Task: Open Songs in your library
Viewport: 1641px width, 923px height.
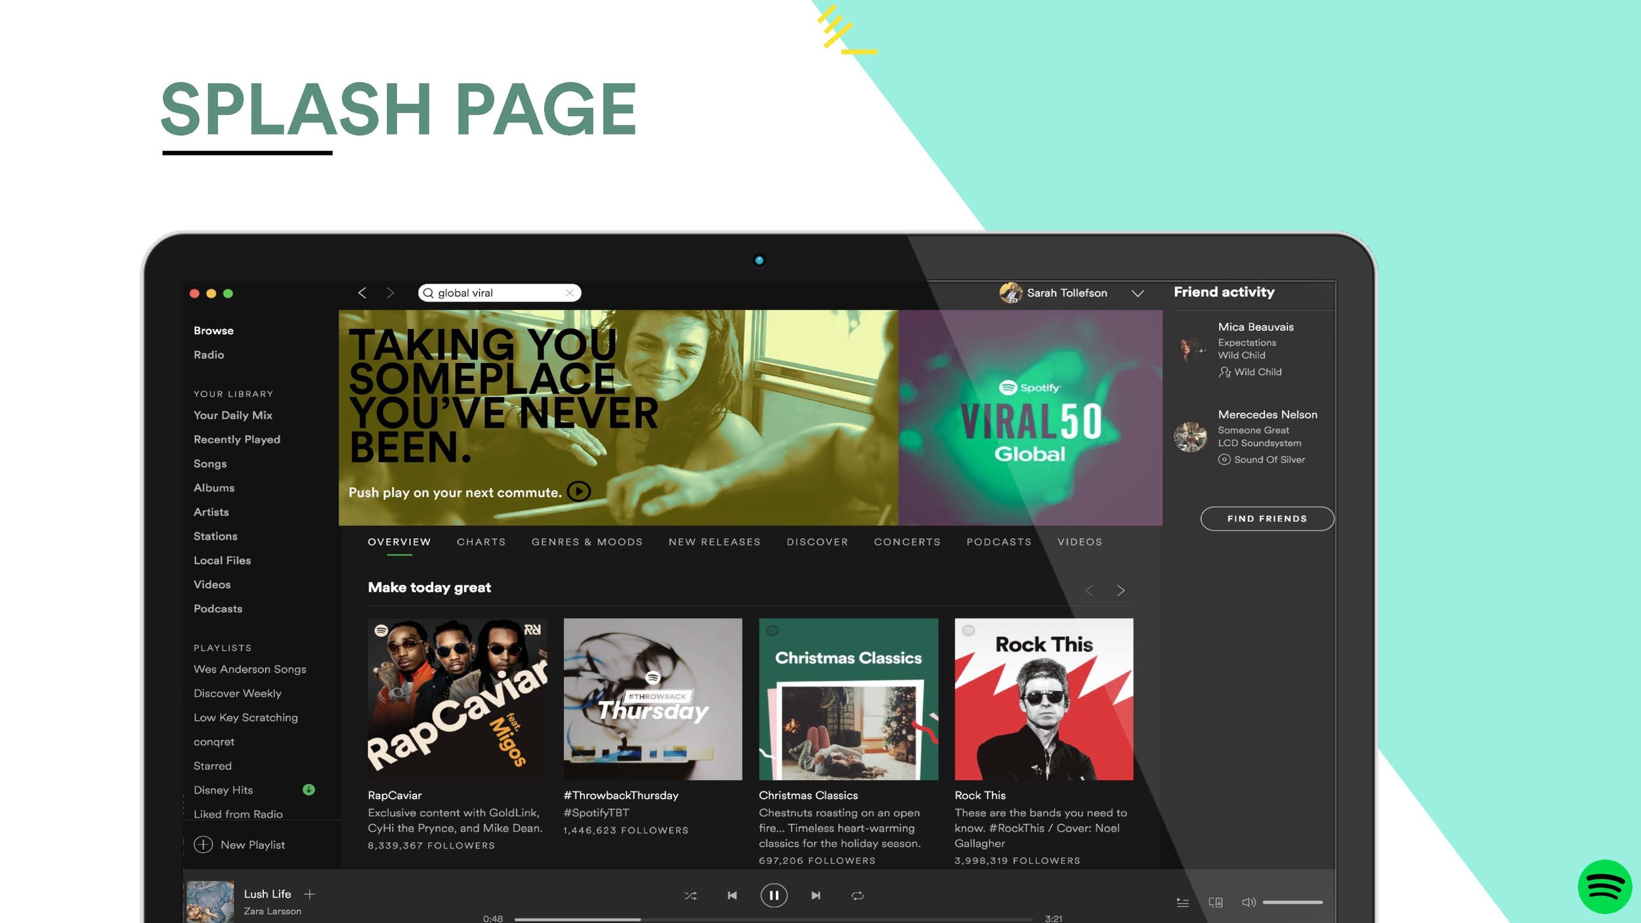Action: [x=210, y=464]
